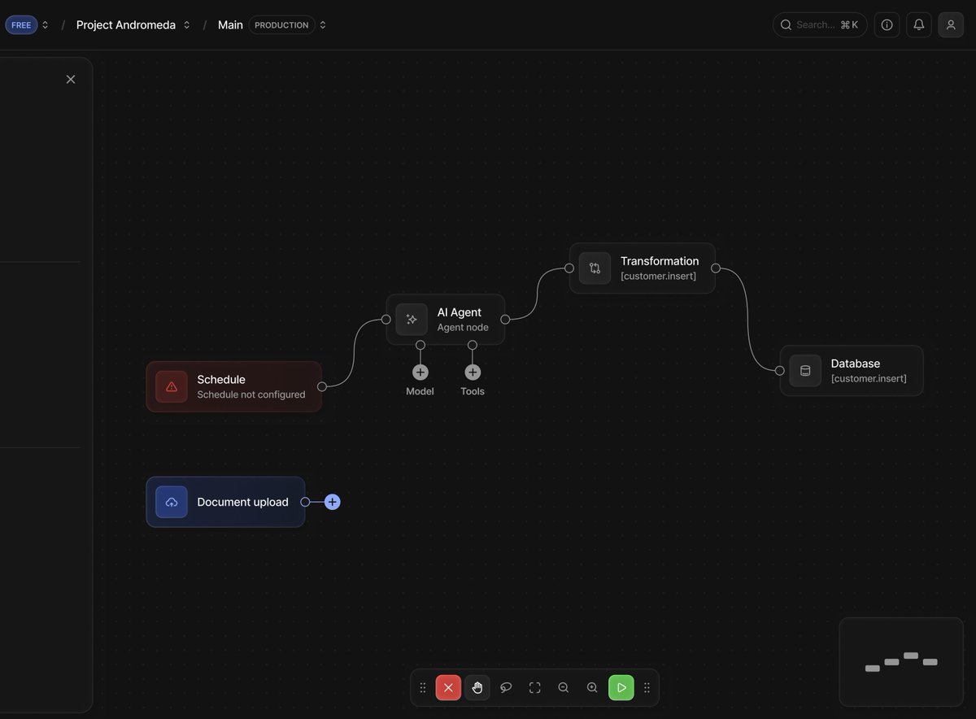976x719 pixels.
Task: Click the red X toolbar button
Action: (448, 688)
